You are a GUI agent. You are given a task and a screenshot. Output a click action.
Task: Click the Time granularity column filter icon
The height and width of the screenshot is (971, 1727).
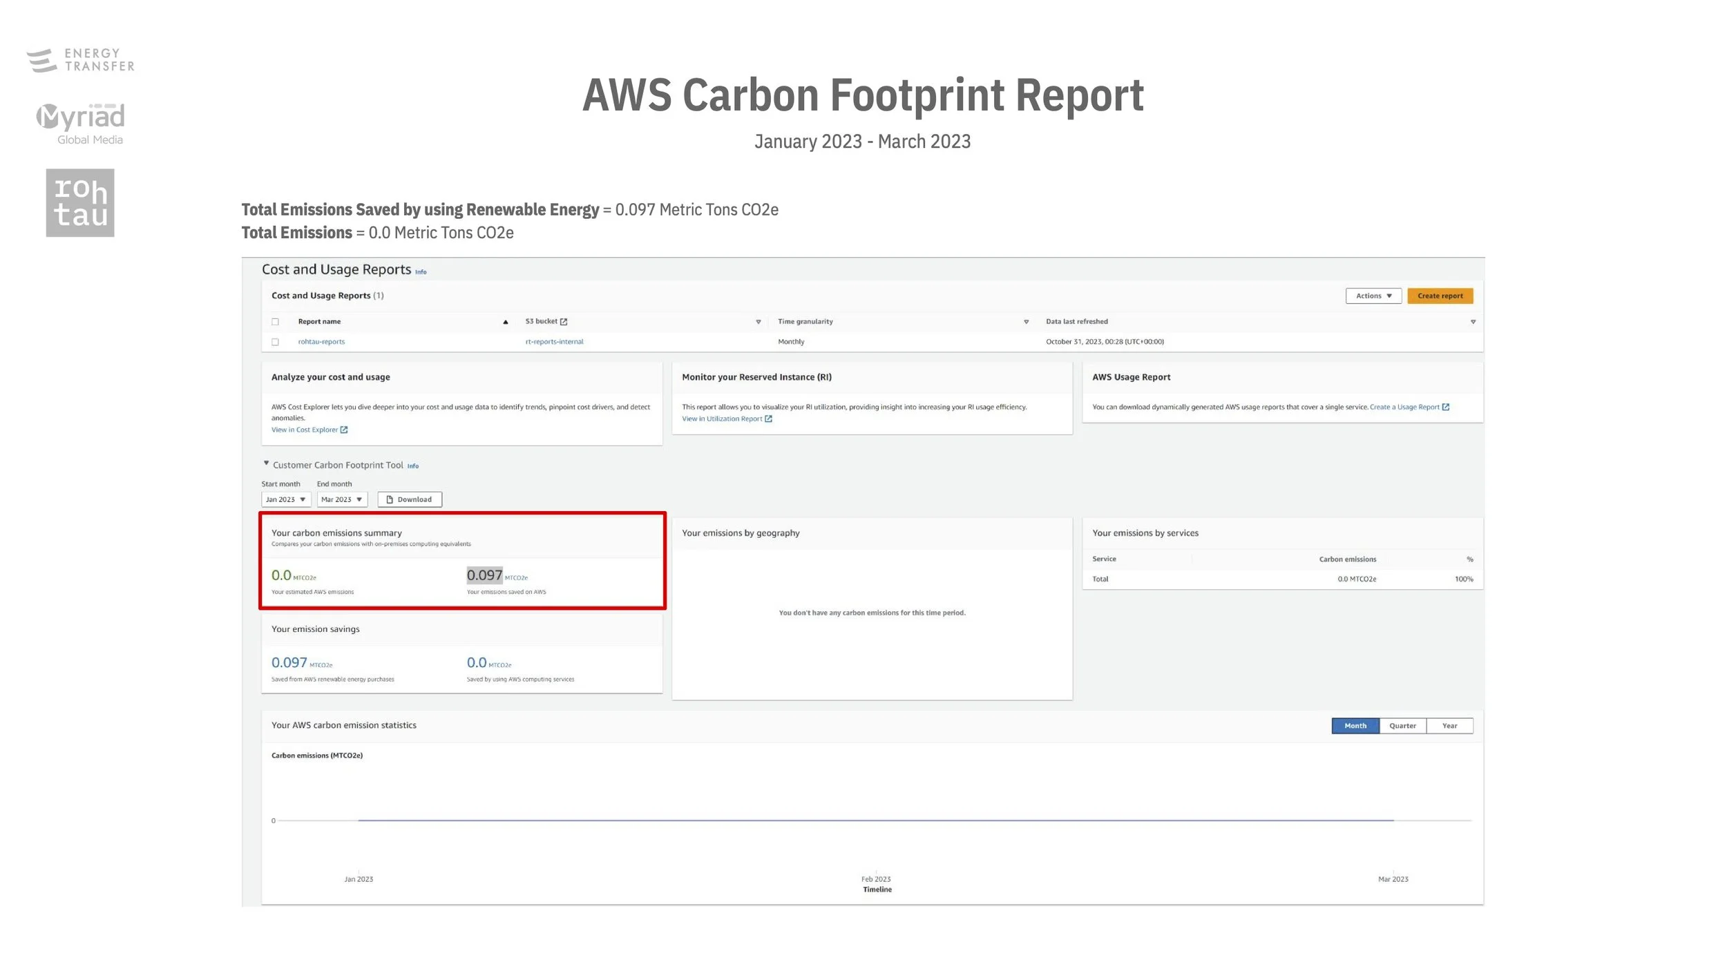pos(1026,322)
